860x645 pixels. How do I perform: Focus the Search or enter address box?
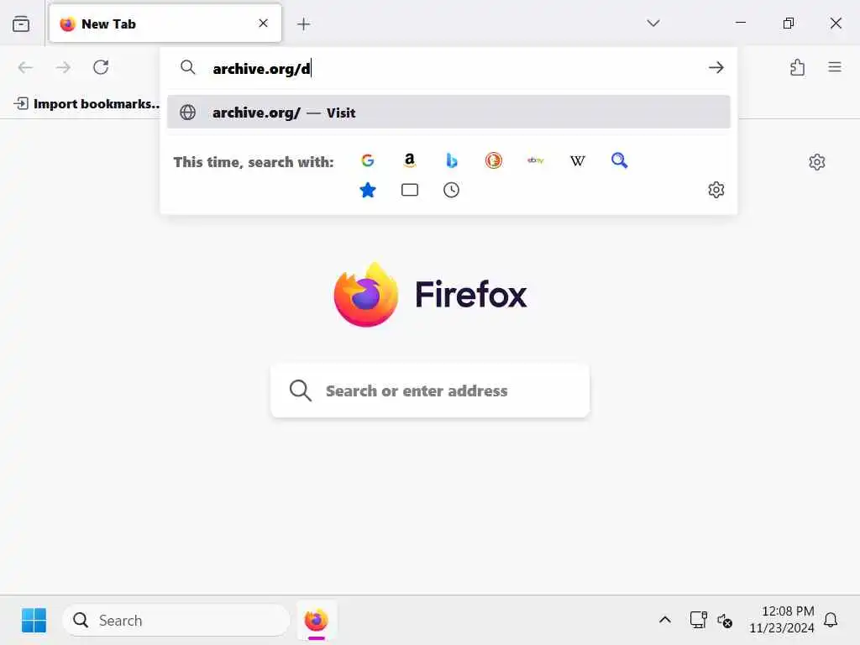430,391
